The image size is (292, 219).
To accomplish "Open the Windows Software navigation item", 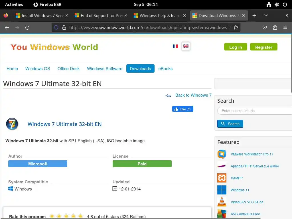I will tap(105, 68).
